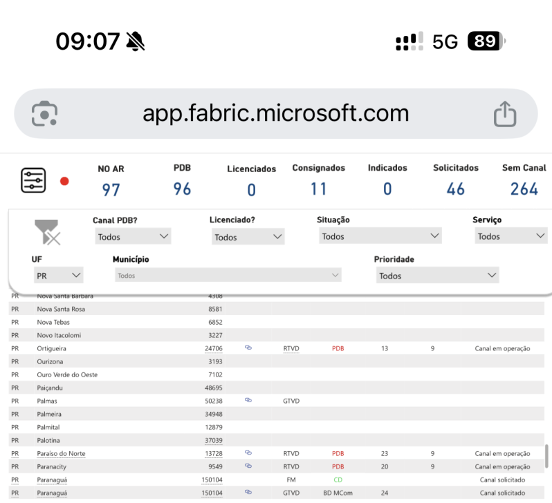Click value 13 in Ortigueira row
Image resolution: width=552 pixels, height=503 pixels.
(x=385, y=348)
